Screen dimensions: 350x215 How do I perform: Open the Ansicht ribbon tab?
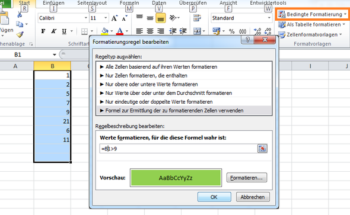click(228, 3)
